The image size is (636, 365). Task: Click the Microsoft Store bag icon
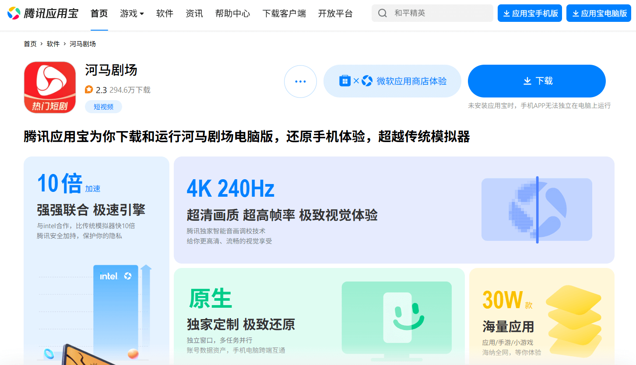[x=345, y=81]
